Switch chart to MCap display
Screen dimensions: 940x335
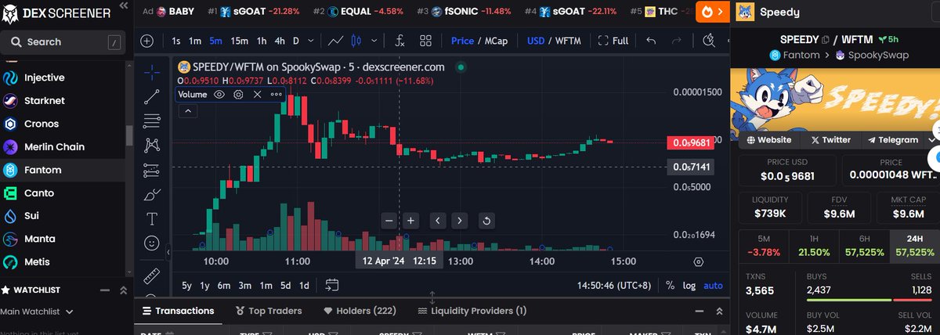click(496, 41)
